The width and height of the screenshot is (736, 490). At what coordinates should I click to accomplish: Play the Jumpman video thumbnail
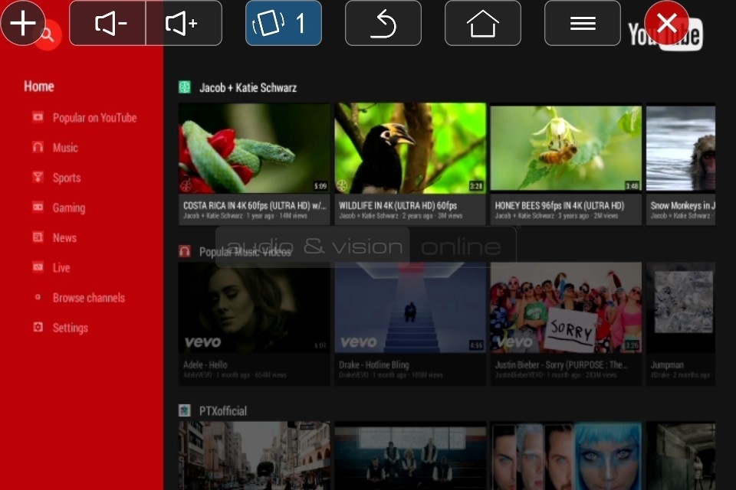(681, 308)
